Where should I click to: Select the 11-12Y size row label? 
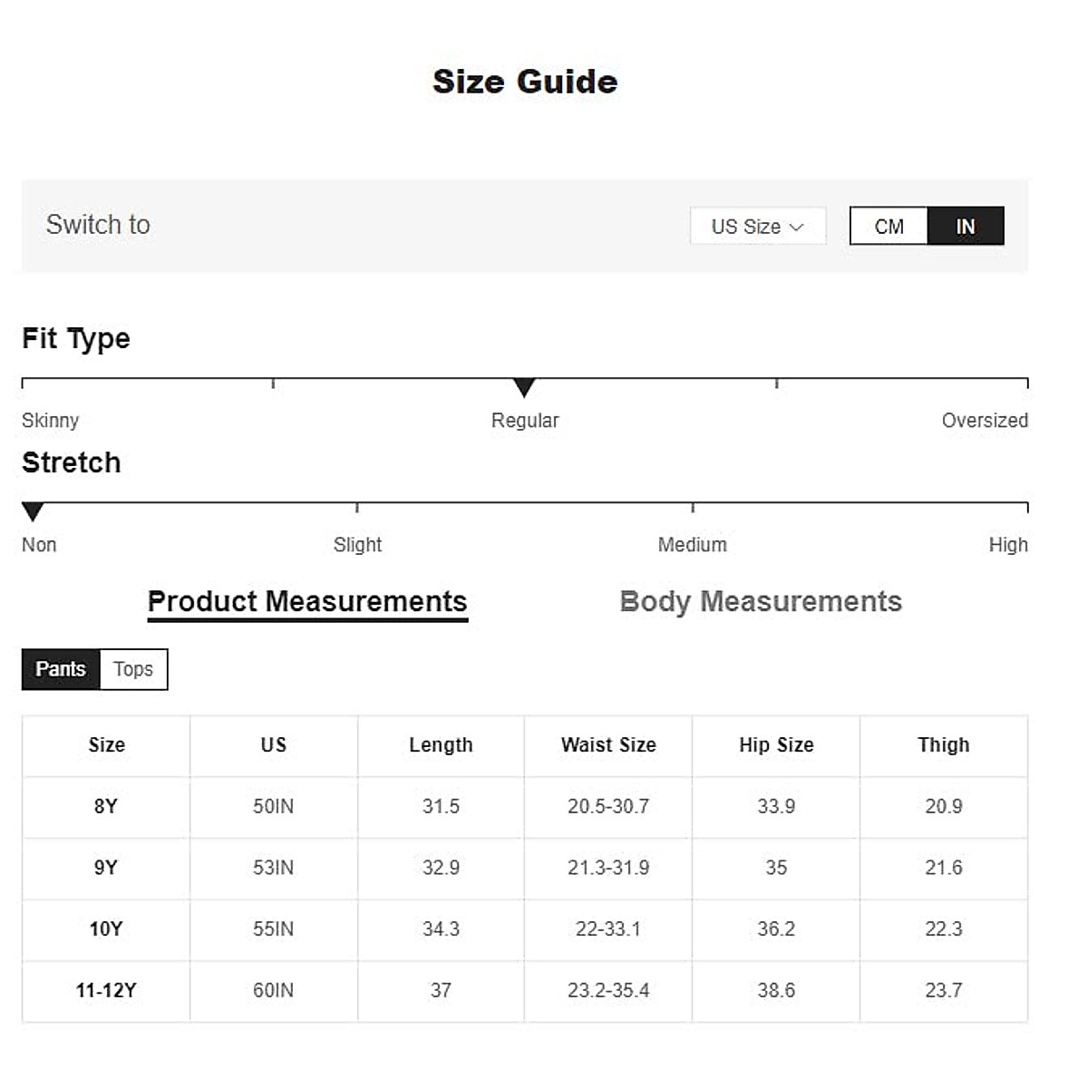coord(106,990)
